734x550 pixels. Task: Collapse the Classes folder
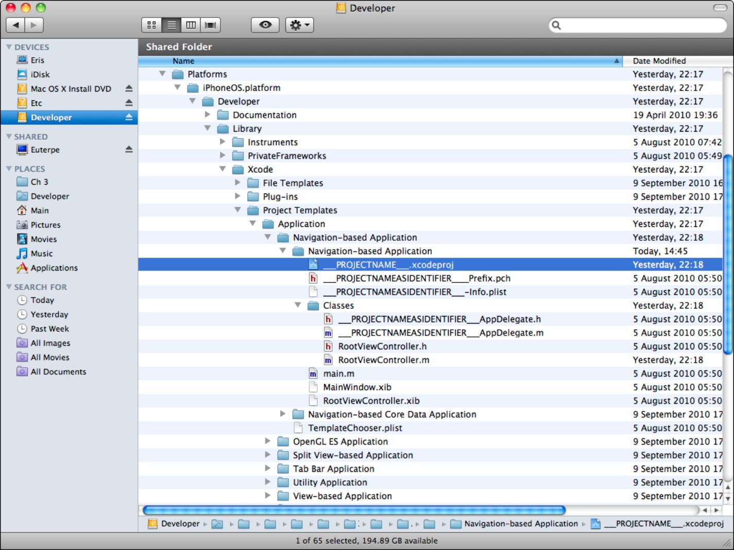(x=298, y=305)
